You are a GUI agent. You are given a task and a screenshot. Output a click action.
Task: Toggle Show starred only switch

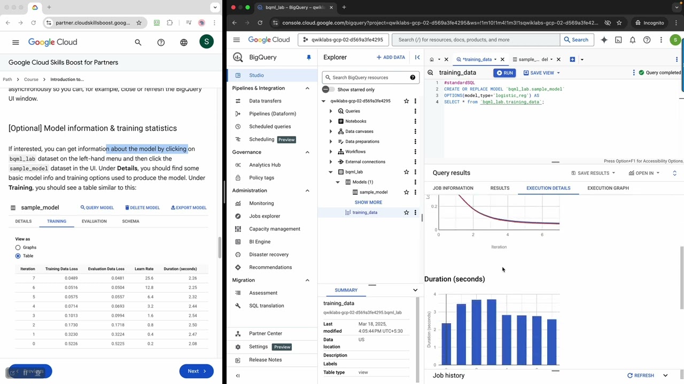point(328,90)
